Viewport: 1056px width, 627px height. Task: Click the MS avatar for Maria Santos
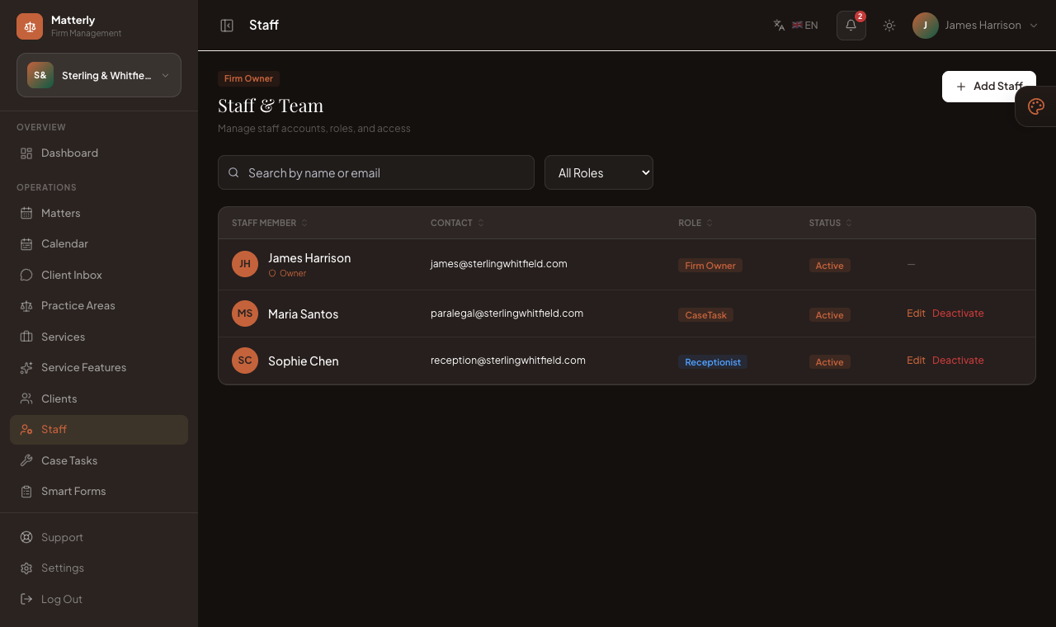245,313
